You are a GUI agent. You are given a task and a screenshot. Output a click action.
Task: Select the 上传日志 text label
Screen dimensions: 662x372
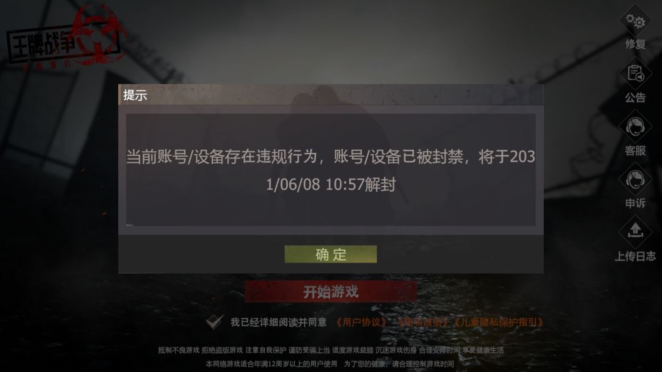click(636, 256)
